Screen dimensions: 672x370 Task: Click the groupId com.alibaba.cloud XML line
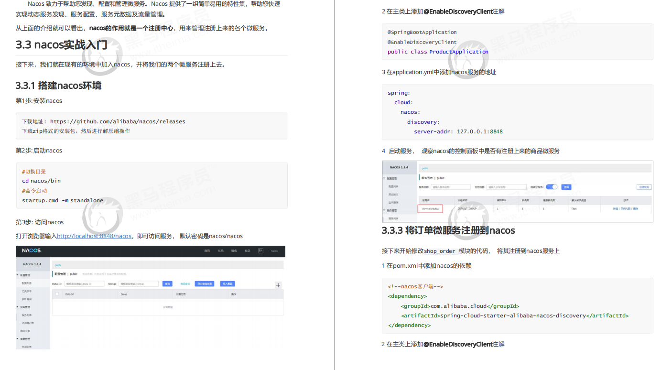(460, 306)
